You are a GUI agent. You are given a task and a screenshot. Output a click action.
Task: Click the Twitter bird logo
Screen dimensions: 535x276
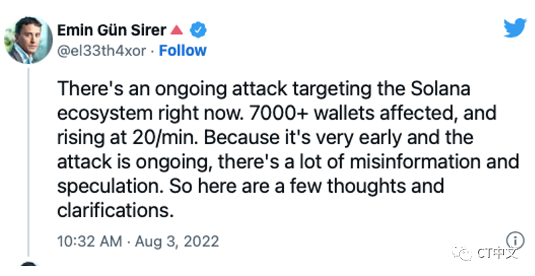coord(515,28)
